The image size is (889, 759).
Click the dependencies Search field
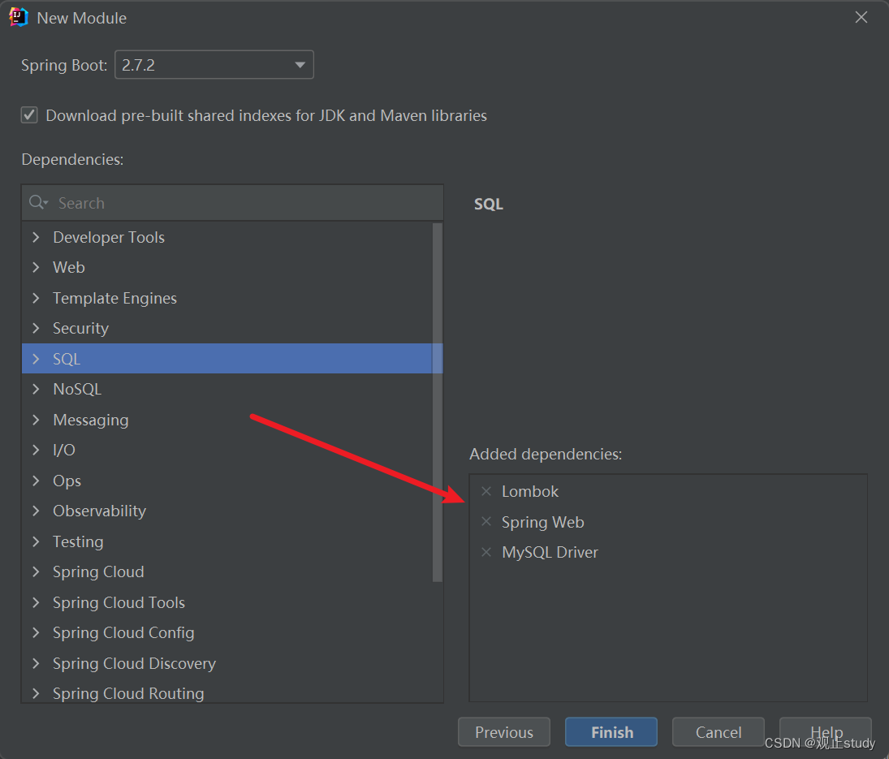point(232,202)
